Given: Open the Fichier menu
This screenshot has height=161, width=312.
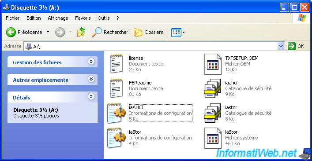Looking at the screenshot, I should point(12,18).
